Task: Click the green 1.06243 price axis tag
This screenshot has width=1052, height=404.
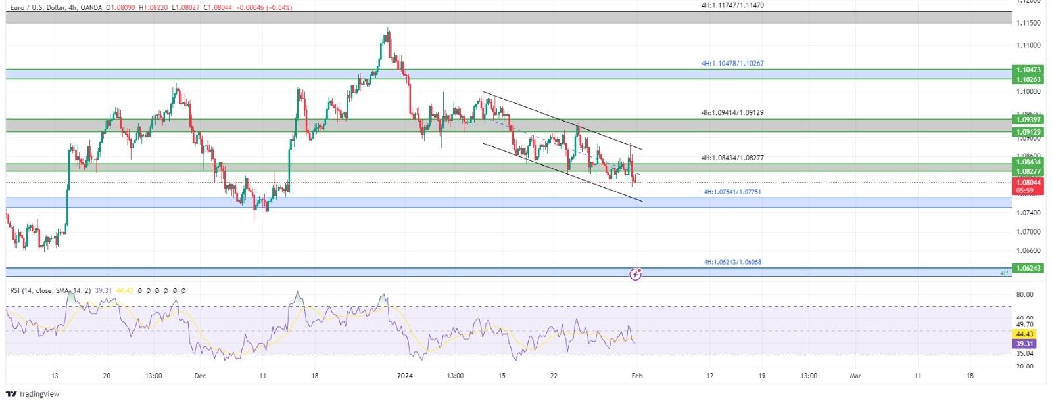Action: 1028,269
